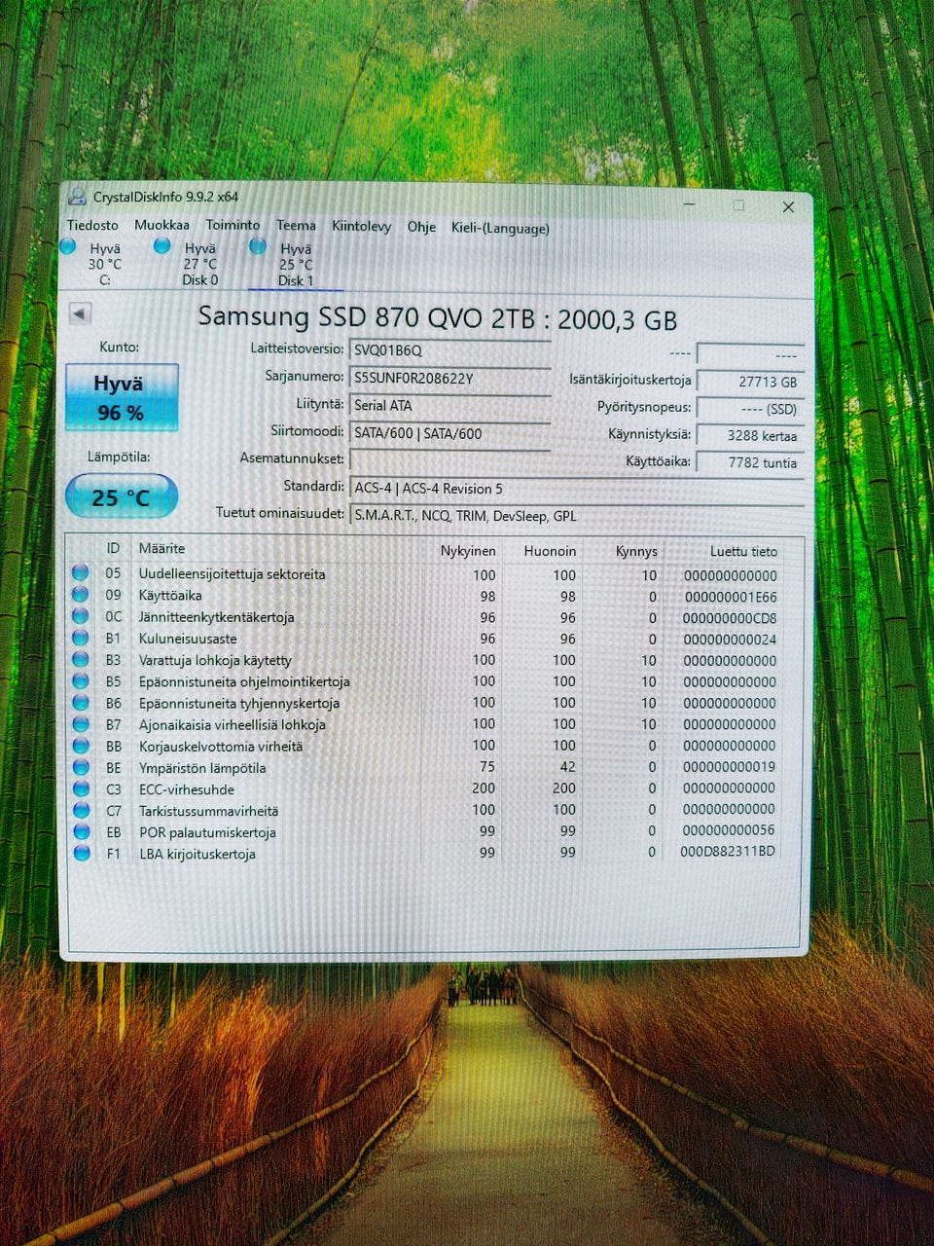Screen dimensions: 934x1246
Task: Open the Muokkaa menu
Action: (162, 225)
